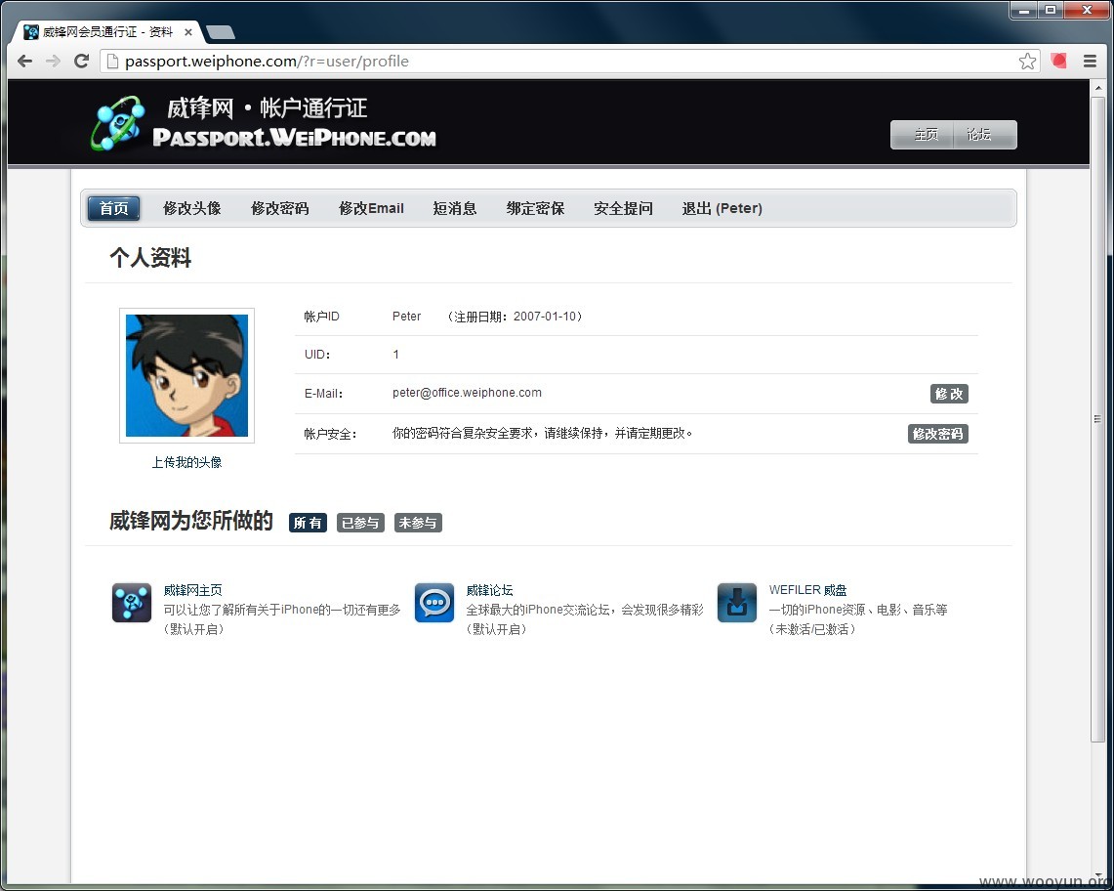1114x891 pixels.
Task: Click the 主页 header button
Action: (x=925, y=135)
